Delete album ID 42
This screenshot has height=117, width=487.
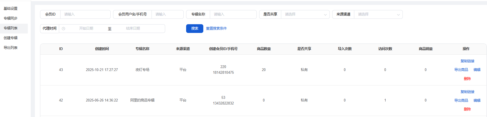click(467, 109)
